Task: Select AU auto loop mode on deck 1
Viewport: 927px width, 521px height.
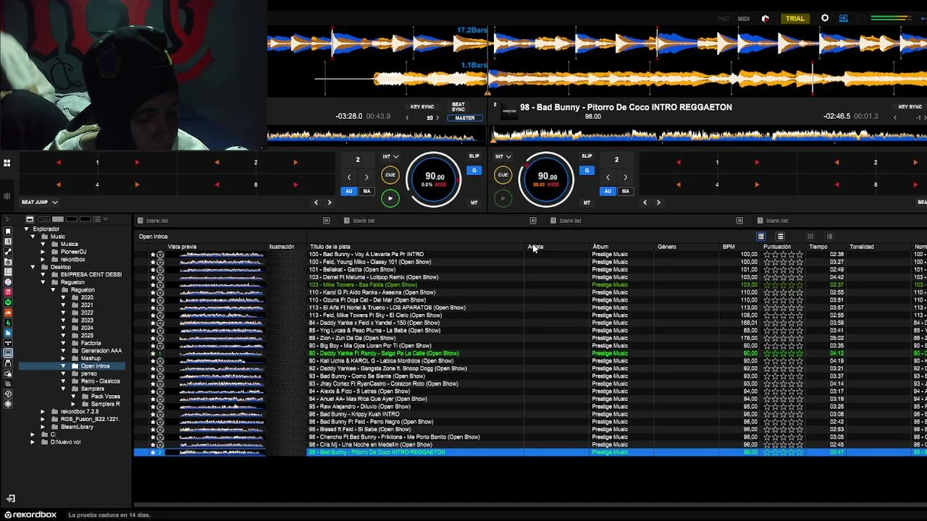Action: click(349, 191)
